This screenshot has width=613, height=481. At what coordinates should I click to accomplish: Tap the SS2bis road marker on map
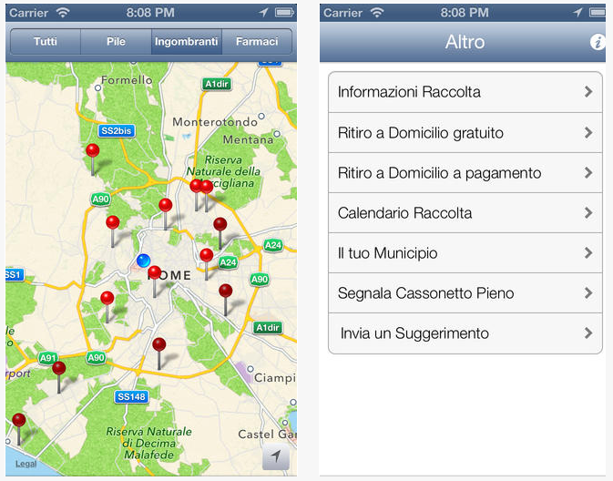(x=116, y=130)
